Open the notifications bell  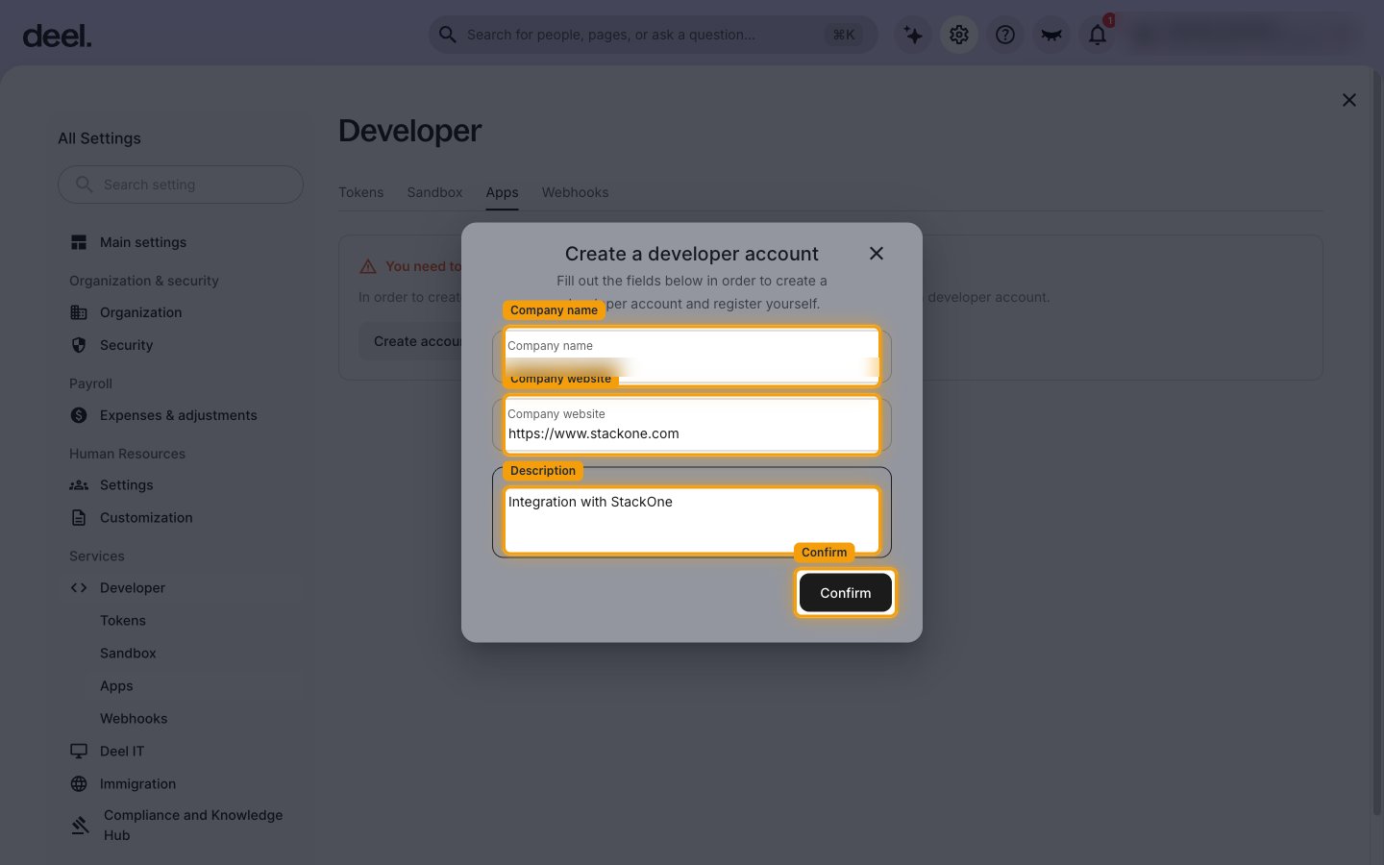1098,35
